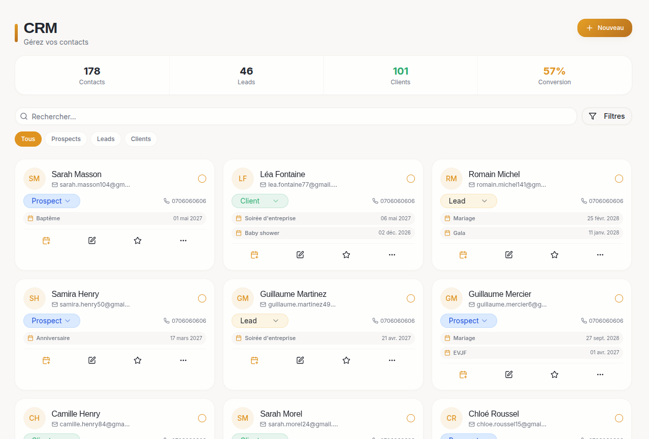The width and height of the screenshot is (649, 439).
Task: Open the Mariage event row for Guillaume Mercier
Action: coord(532,338)
